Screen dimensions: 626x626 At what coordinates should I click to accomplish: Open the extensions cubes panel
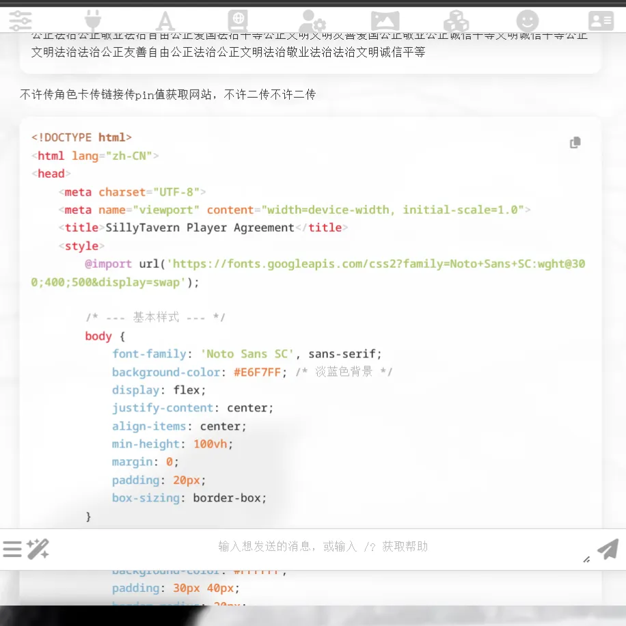456,21
